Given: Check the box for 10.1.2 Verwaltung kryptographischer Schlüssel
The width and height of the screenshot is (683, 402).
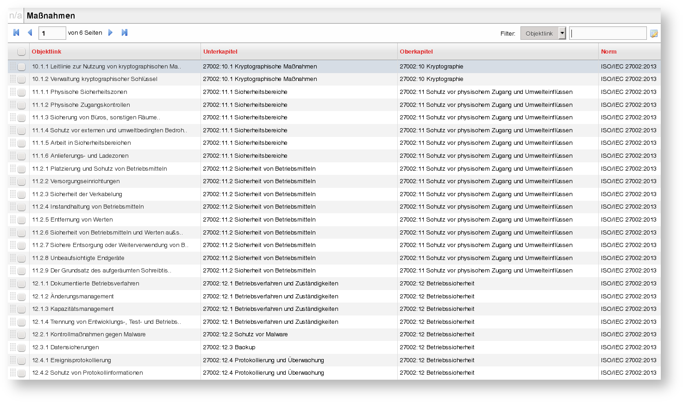Looking at the screenshot, I should 21,80.
